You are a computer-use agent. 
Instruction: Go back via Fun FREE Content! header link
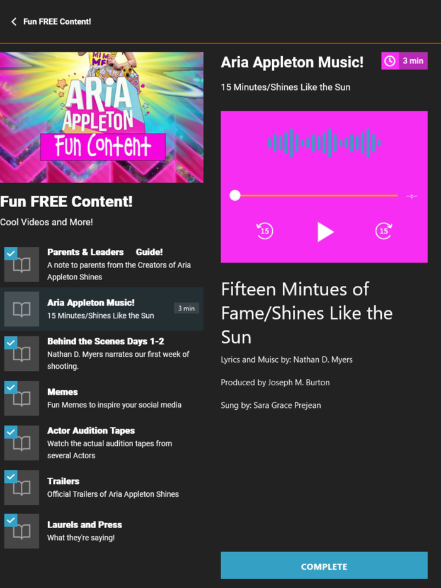(57, 22)
